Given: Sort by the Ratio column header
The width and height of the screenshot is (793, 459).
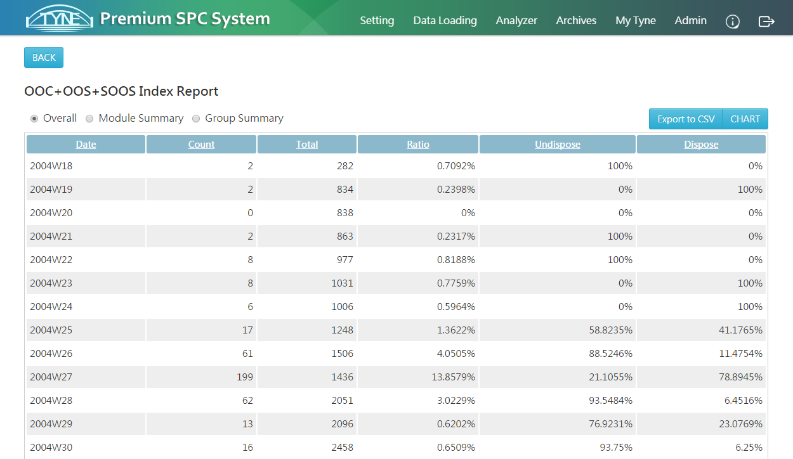Looking at the screenshot, I should point(417,145).
